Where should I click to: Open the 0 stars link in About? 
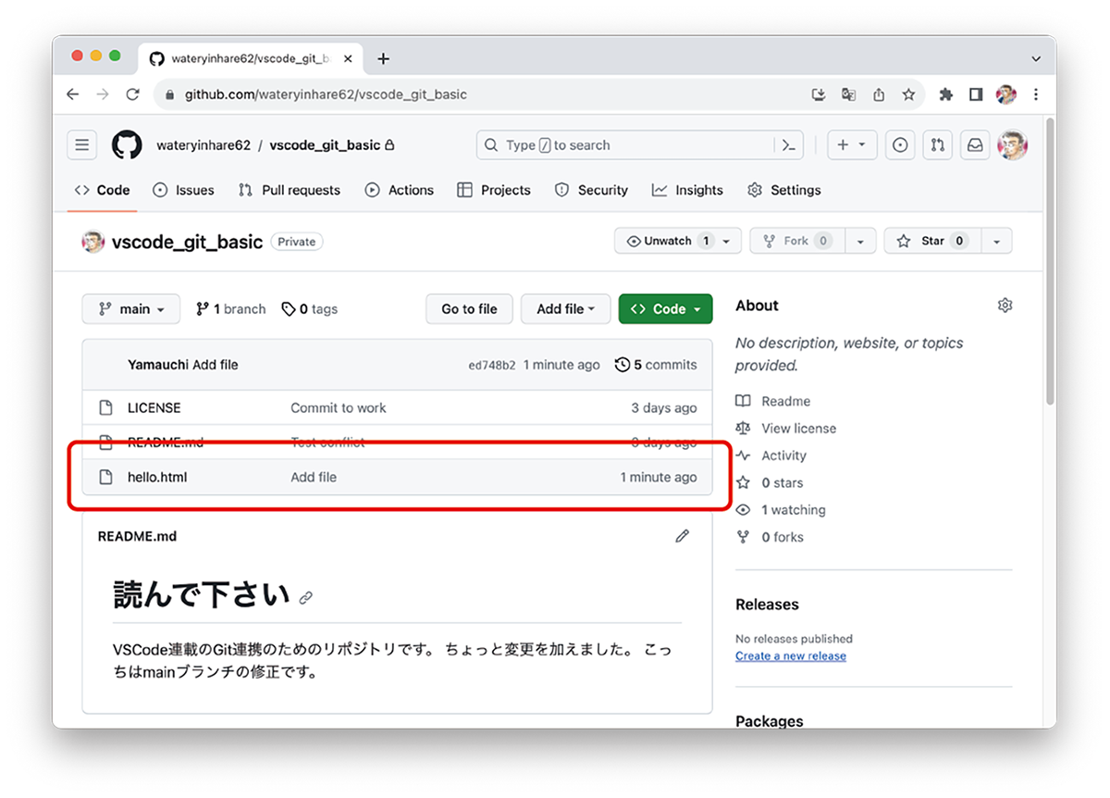(770, 483)
